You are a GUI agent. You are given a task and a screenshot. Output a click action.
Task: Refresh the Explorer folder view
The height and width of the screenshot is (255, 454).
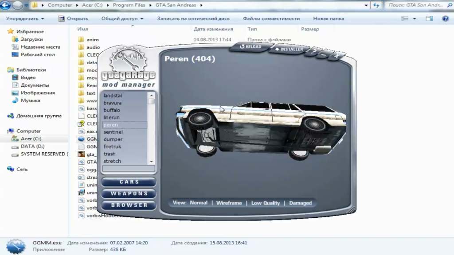[376, 5]
